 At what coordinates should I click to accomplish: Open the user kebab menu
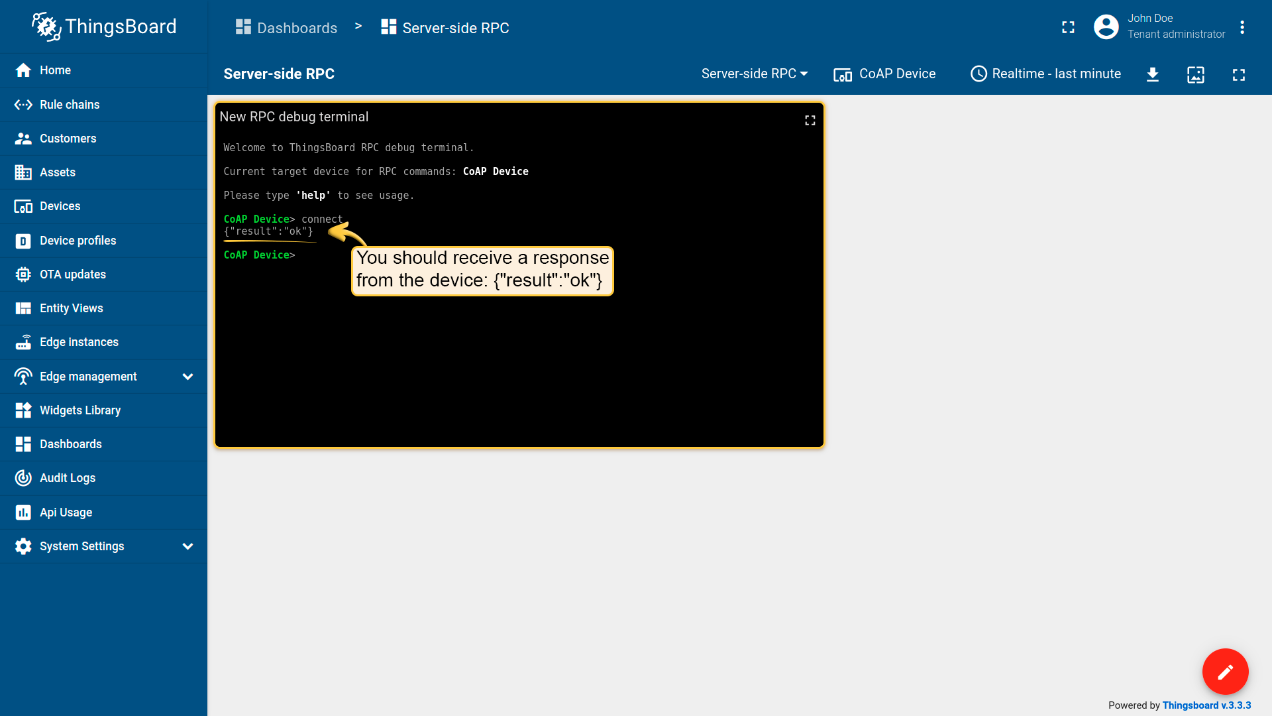pos(1242,27)
